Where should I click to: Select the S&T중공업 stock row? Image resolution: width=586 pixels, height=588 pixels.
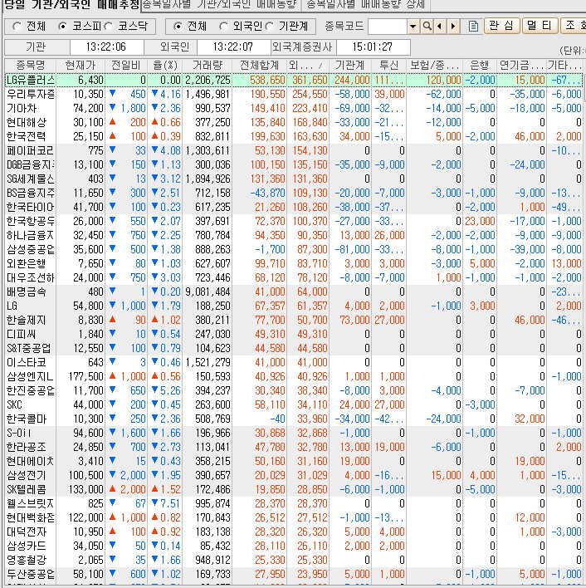pos(294,348)
